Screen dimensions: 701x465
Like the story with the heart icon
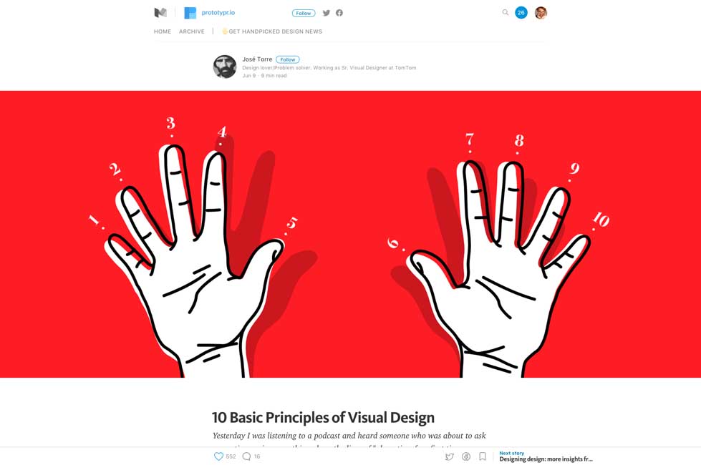click(x=219, y=456)
